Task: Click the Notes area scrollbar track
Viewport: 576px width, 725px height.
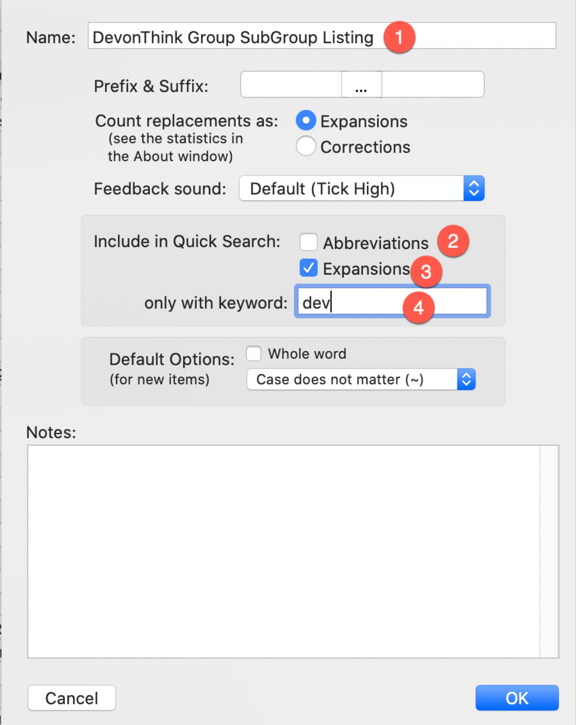Action: coord(549,551)
